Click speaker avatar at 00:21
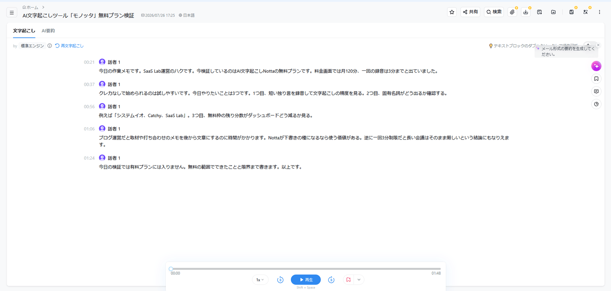 point(102,62)
